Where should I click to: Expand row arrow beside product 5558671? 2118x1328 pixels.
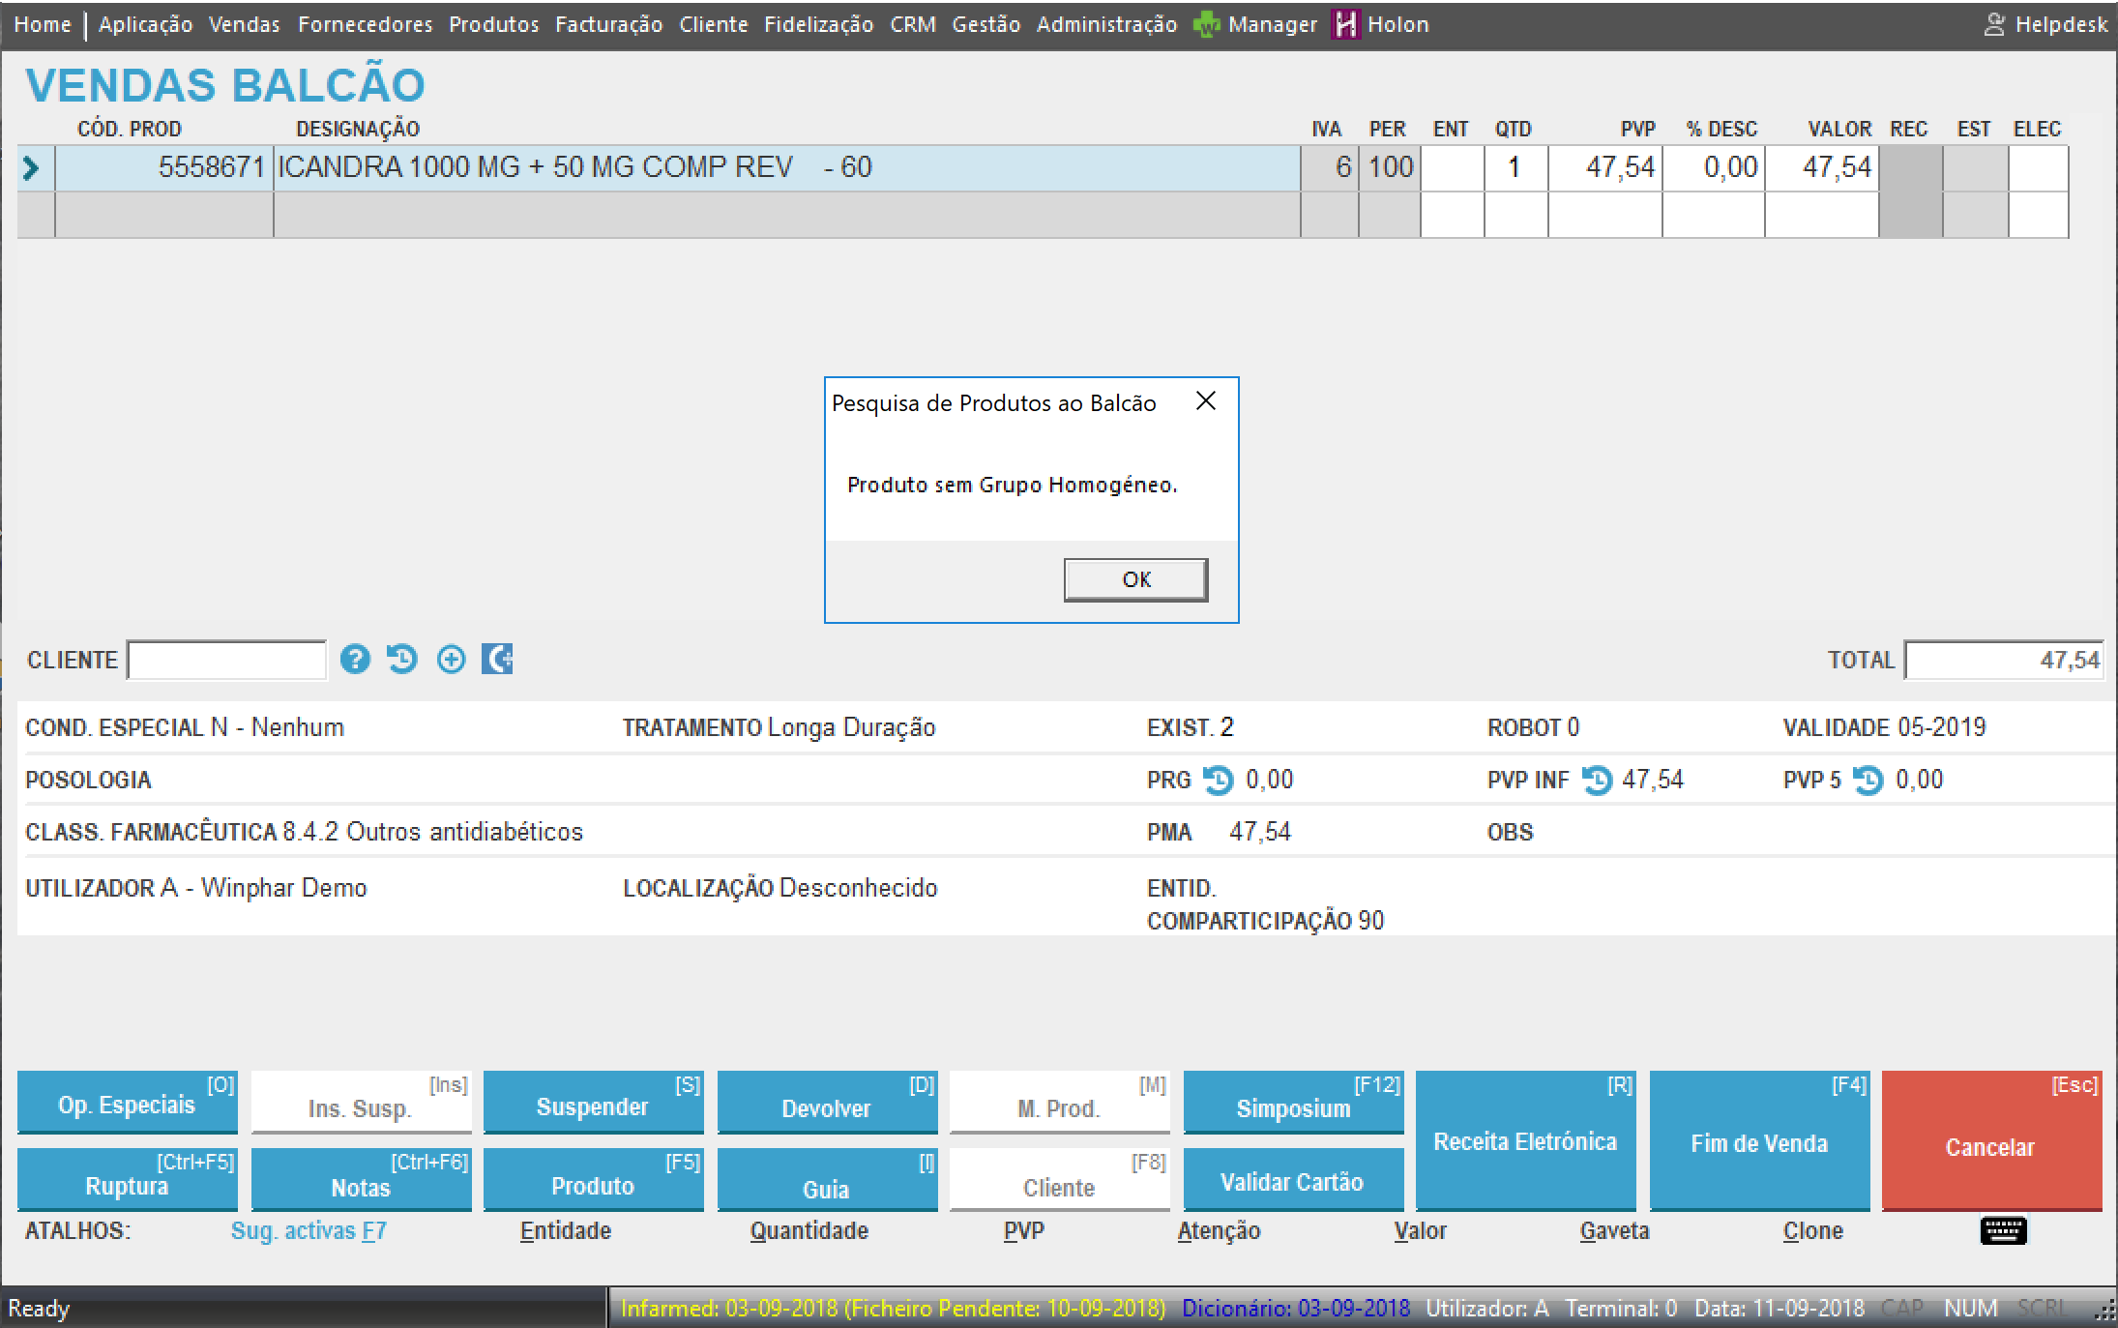pyautogui.click(x=31, y=168)
